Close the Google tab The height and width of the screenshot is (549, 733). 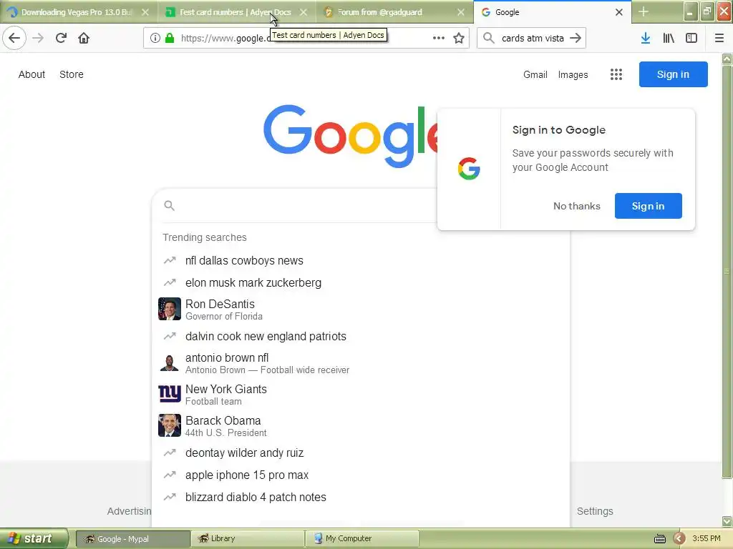coord(619,12)
